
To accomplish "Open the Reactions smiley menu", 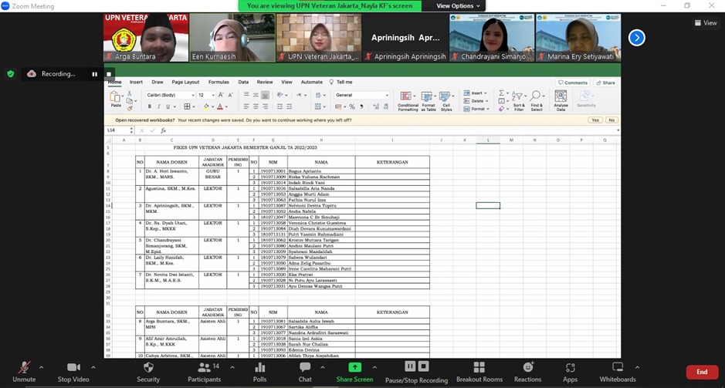I will [528, 369].
